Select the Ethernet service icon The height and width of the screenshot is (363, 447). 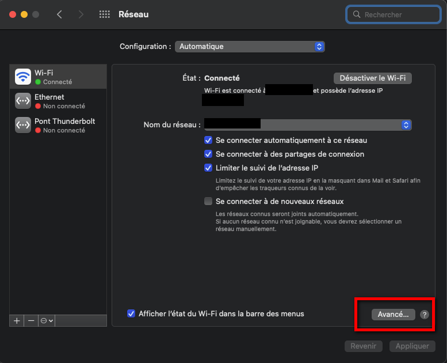[x=23, y=101]
